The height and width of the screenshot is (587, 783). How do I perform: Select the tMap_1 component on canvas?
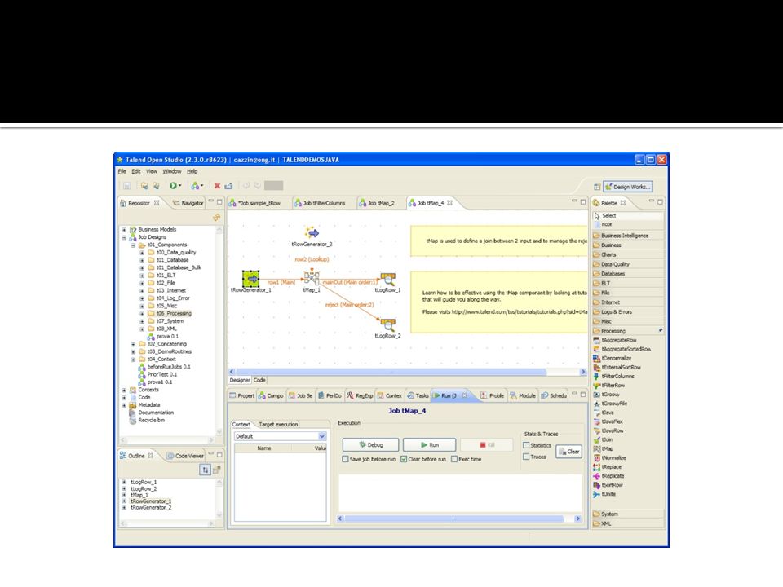point(312,277)
